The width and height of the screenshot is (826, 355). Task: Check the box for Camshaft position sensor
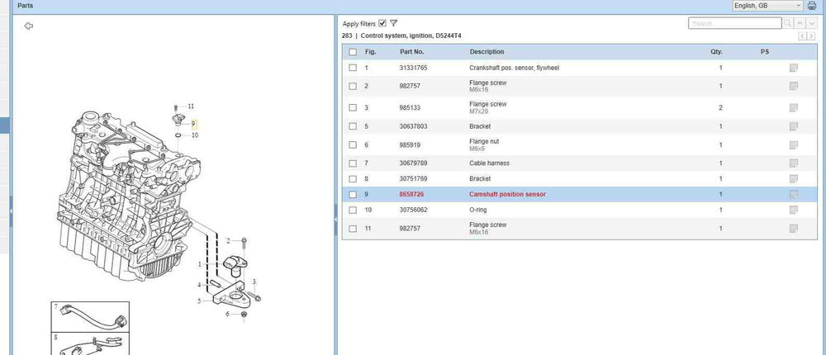click(x=353, y=194)
